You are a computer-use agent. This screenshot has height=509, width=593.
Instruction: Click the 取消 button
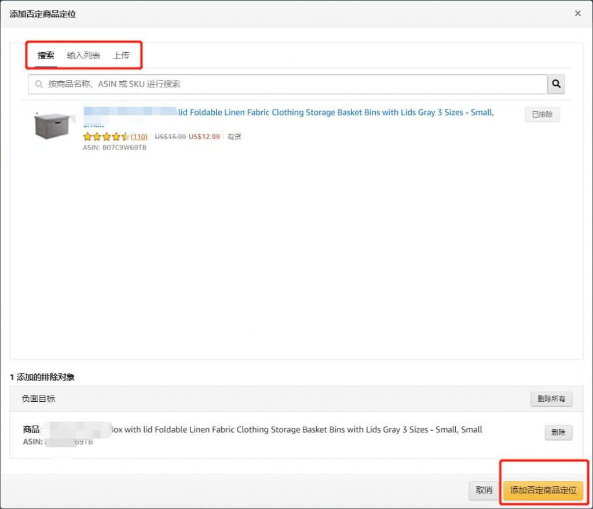[484, 490]
